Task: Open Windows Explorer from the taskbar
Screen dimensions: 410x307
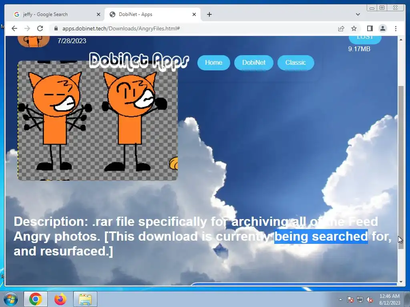Action: point(85,299)
